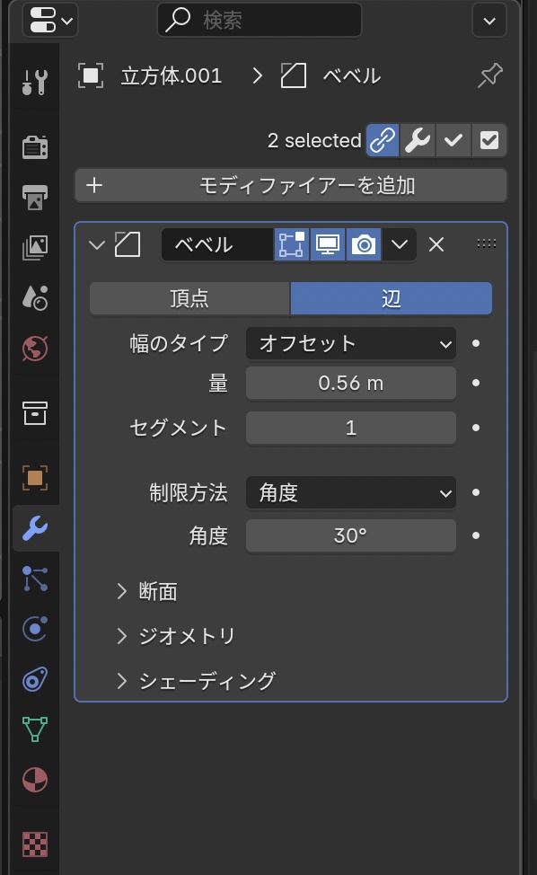Delete the Bevel modifier with the X
The width and height of the screenshot is (537, 875).
436,243
